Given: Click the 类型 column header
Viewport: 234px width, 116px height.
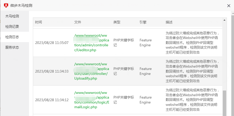Looking at the screenshot, I should [x=117, y=22].
